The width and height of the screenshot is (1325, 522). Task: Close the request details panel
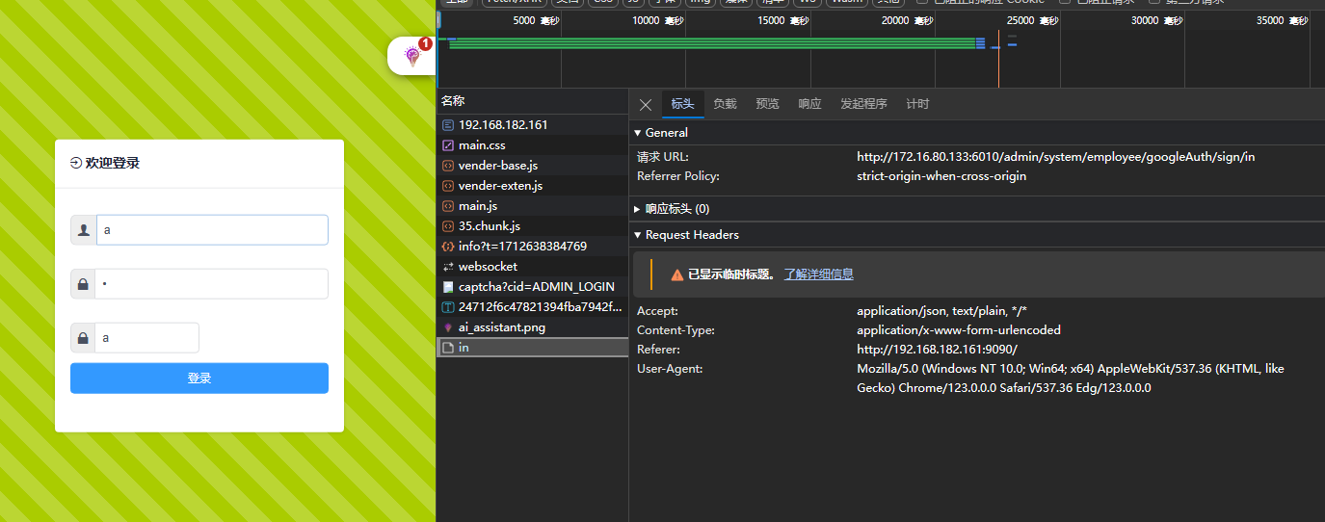[x=646, y=105]
